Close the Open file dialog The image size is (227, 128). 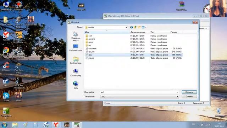pos(195,22)
